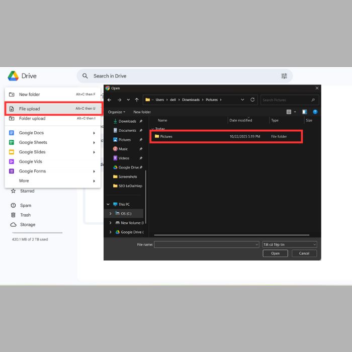The image size is (352, 352).
Task: Click the Google Drive logo
Action: (13, 76)
